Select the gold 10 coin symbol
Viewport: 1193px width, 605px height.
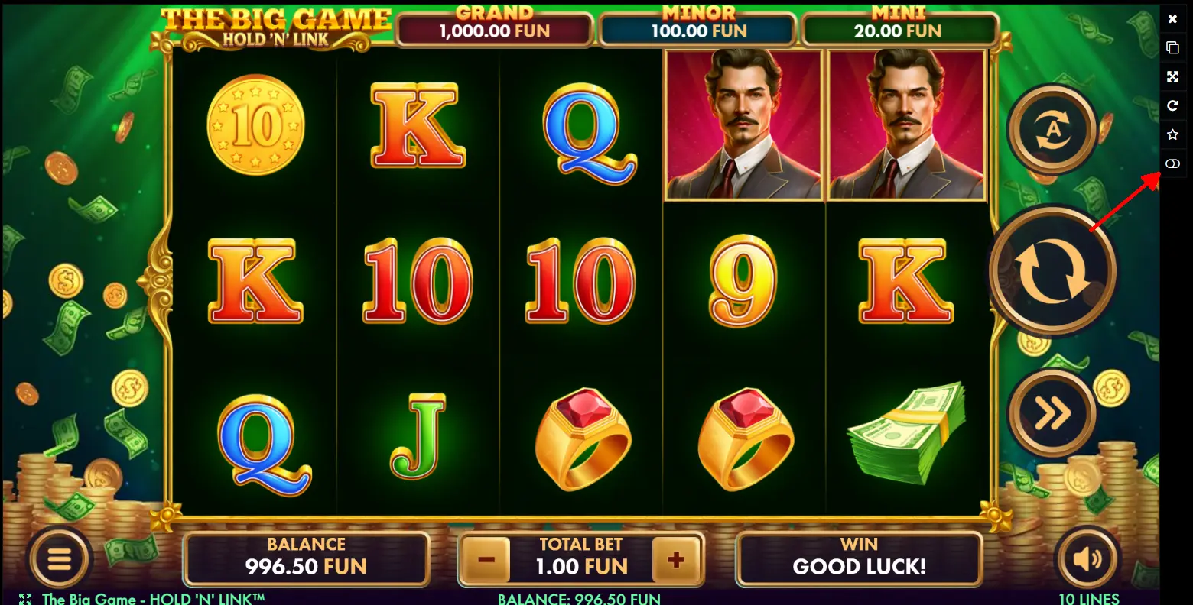point(255,125)
